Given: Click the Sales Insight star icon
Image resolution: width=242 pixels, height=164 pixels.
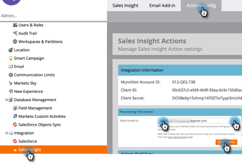Looking at the screenshot, I should click(x=15, y=150).
